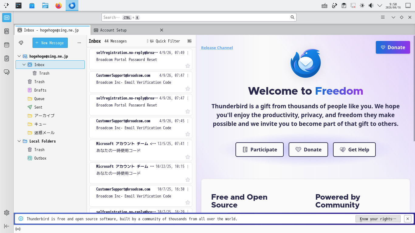415x233 pixels.
Task: Open the clipboard tray icon
Action: pos(344,5)
